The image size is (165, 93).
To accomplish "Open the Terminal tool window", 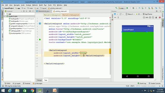I will 27,83.
